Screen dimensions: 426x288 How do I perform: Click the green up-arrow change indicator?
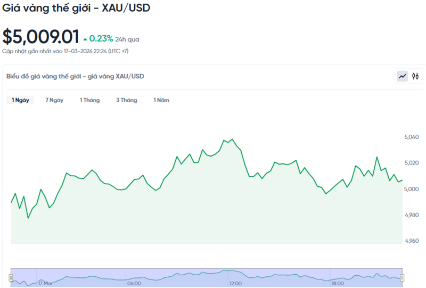(85, 39)
